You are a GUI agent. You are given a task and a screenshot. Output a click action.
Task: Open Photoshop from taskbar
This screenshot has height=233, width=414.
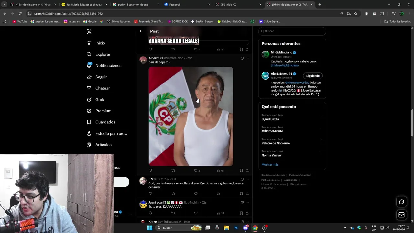point(236,228)
